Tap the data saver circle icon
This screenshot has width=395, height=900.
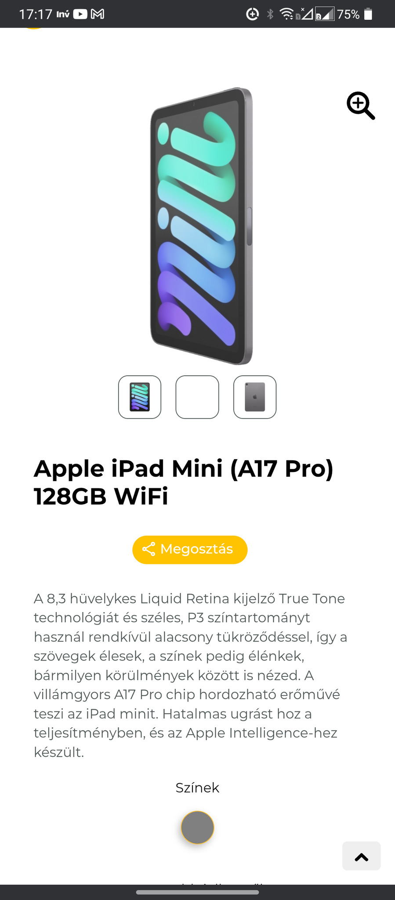pos(253,14)
